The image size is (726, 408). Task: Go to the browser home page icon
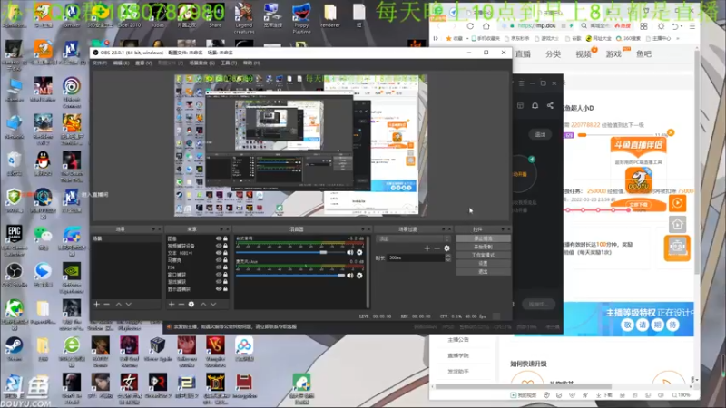point(486,26)
